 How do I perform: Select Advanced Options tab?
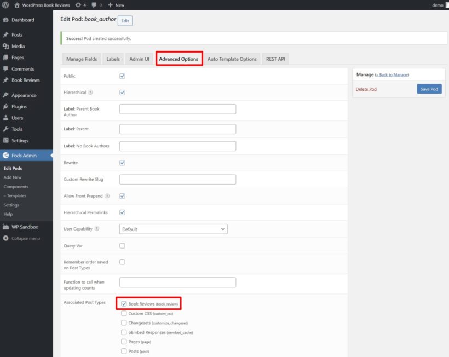[x=179, y=59]
